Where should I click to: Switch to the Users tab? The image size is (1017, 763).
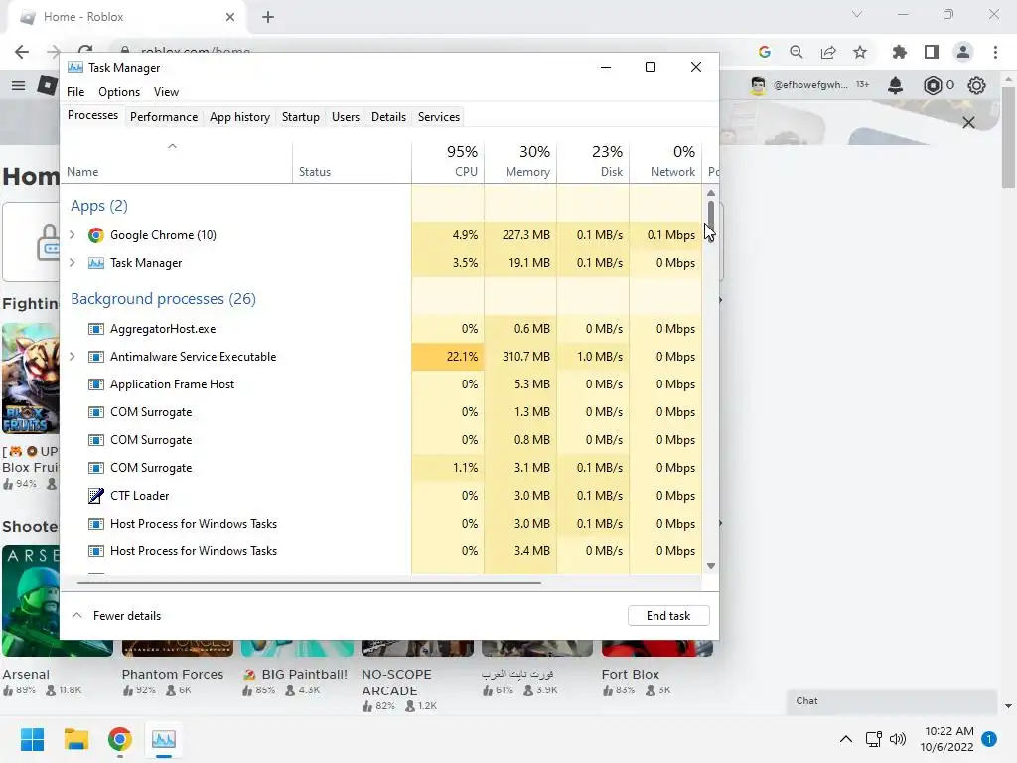coord(345,117)
